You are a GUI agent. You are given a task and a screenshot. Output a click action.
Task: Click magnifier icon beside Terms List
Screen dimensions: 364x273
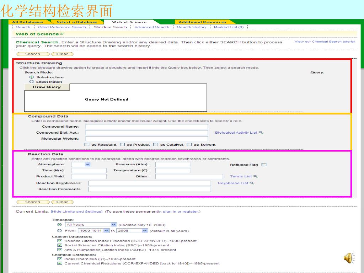coord(255,176)
